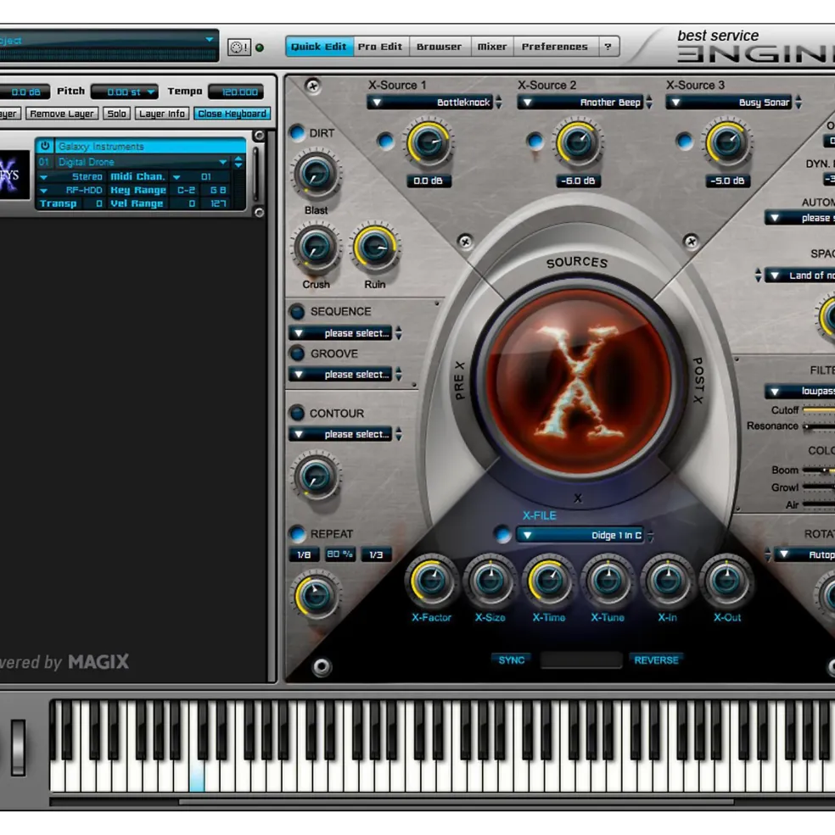Click the X-Time knob

tap(549, 581)
